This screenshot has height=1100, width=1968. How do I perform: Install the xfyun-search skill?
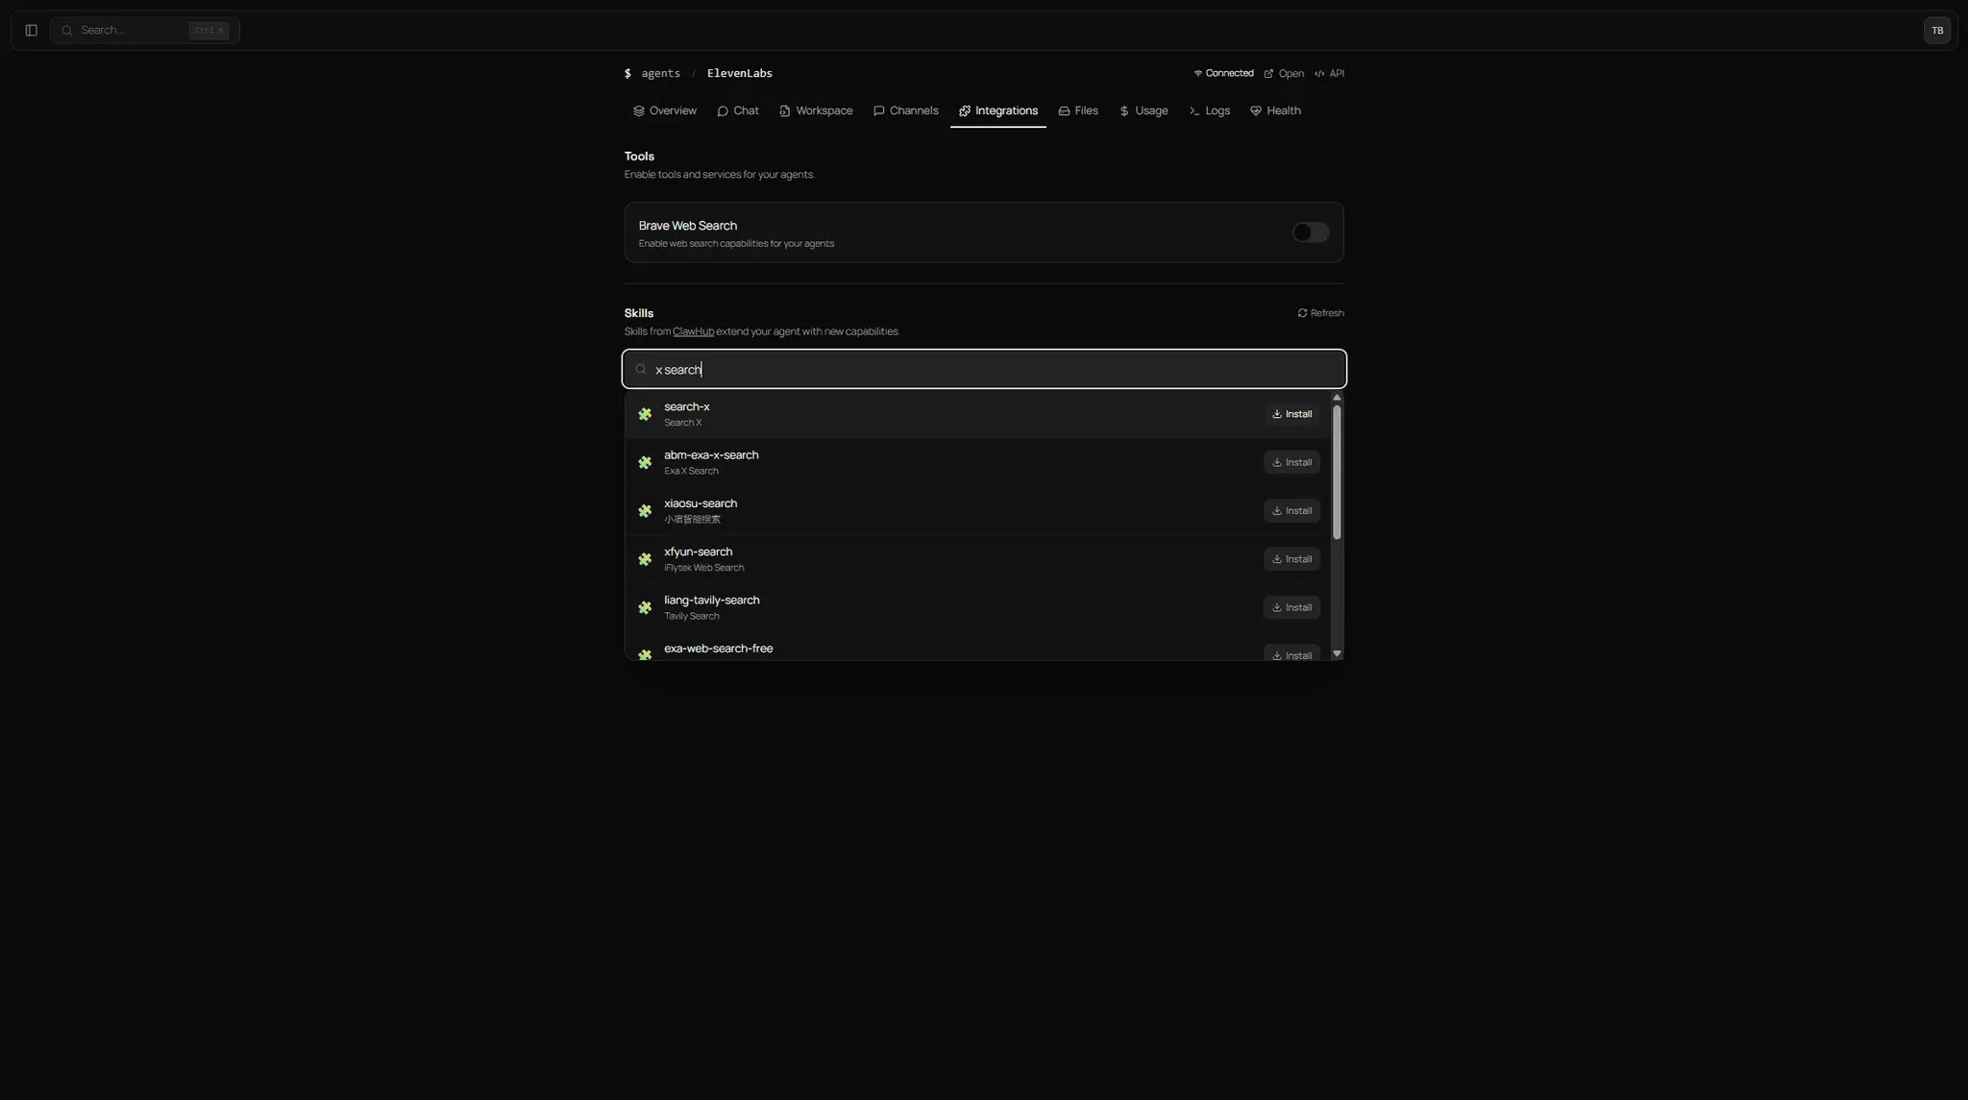click(x=1291, y=559)
